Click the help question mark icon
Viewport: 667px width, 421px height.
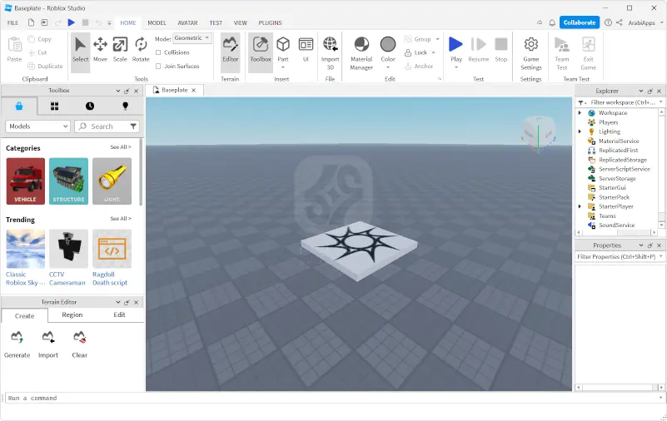(x=609, y=22)
